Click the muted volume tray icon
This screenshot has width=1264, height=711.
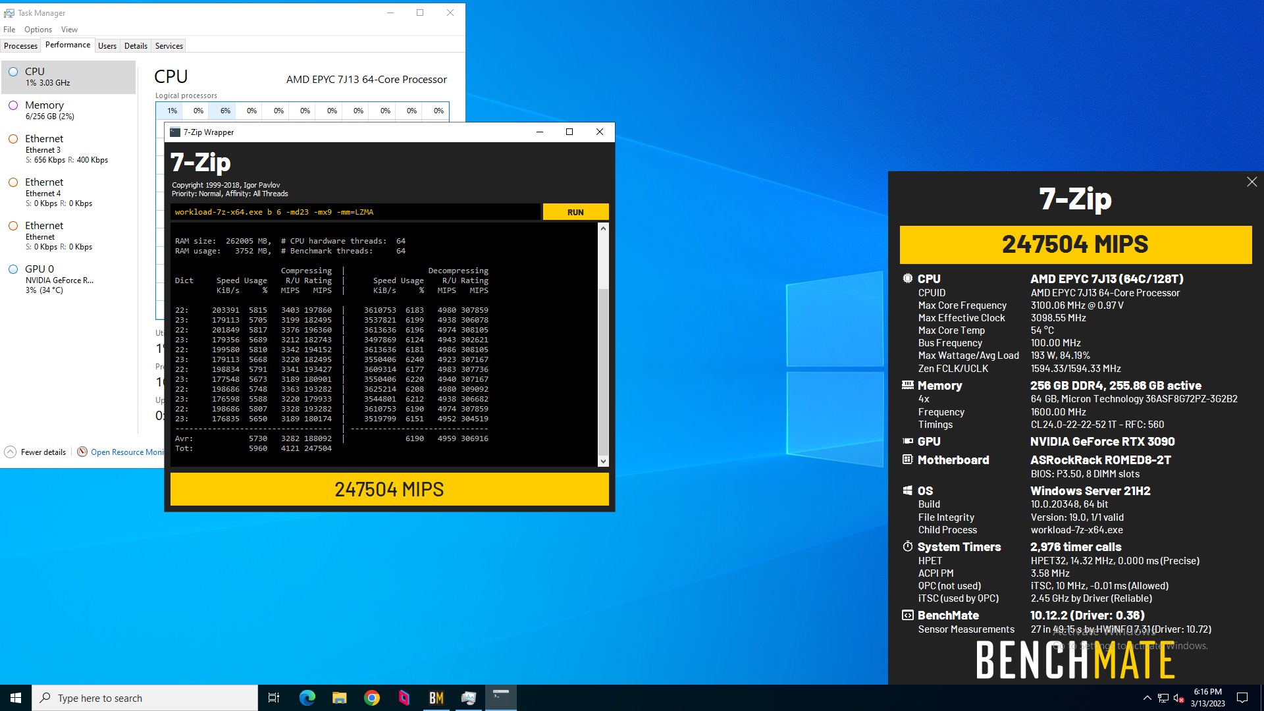click(x=1178, y=698)
